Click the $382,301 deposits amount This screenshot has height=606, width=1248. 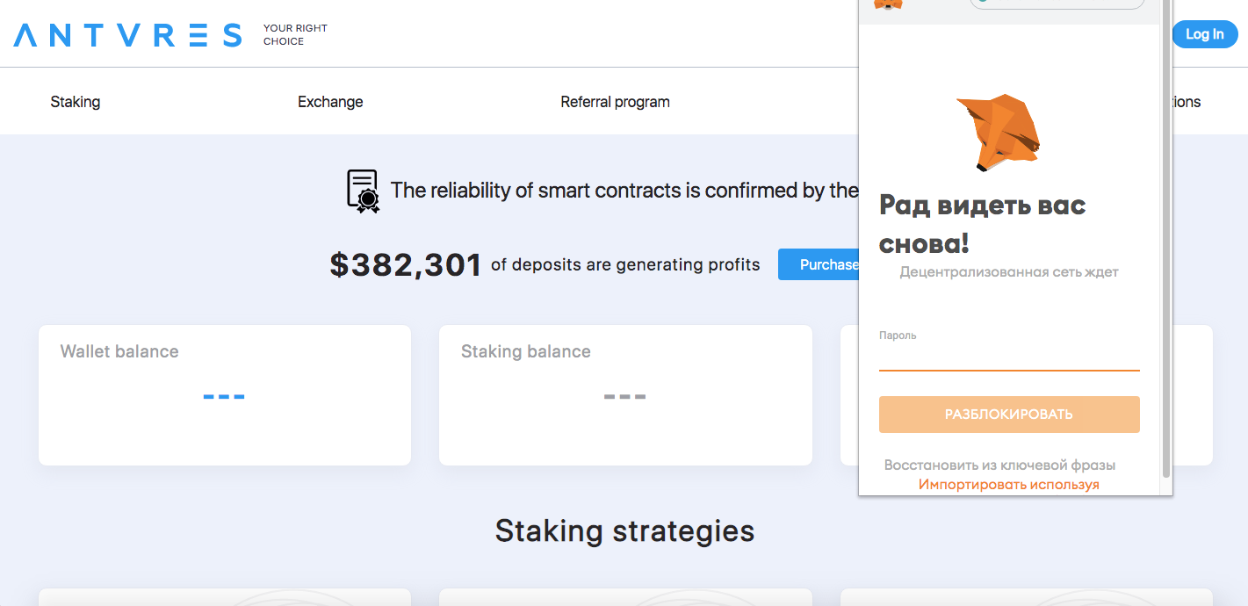pos(406,265)
